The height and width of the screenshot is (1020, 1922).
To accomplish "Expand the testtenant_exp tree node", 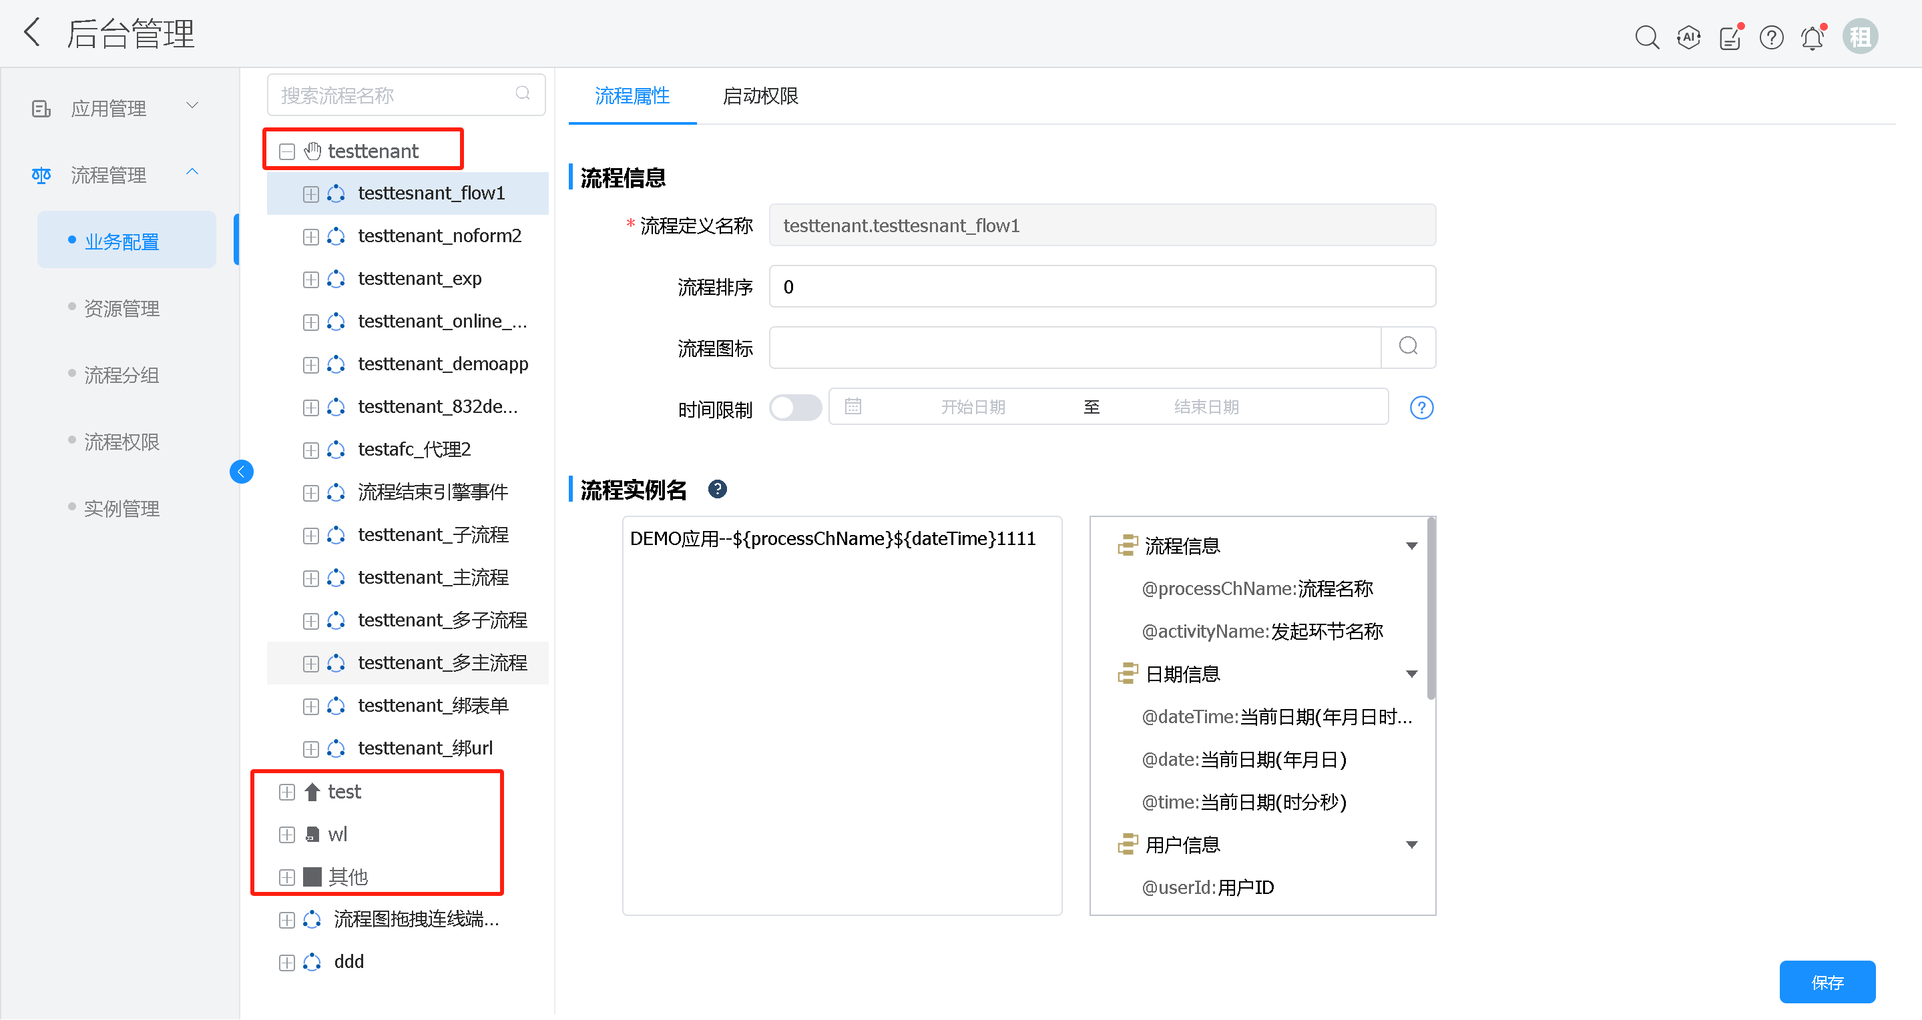I will click(310, 280).
